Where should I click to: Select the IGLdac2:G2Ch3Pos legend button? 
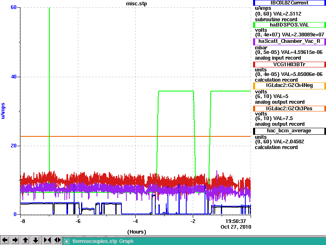coord(289,109)
